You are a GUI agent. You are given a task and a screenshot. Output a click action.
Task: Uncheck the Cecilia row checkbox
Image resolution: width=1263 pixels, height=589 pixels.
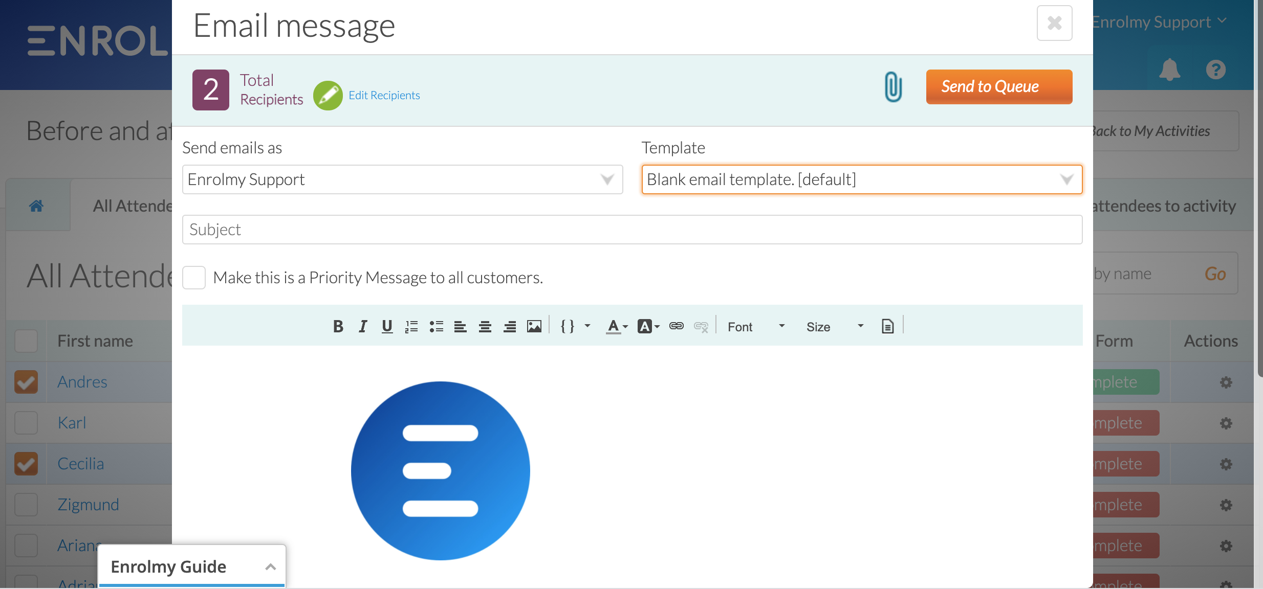[26, 464]
